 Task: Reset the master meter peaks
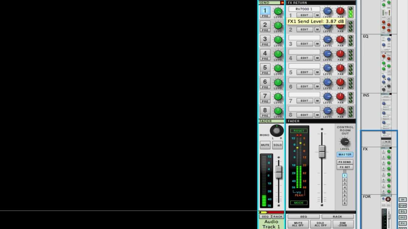click(x=299, y=131)
